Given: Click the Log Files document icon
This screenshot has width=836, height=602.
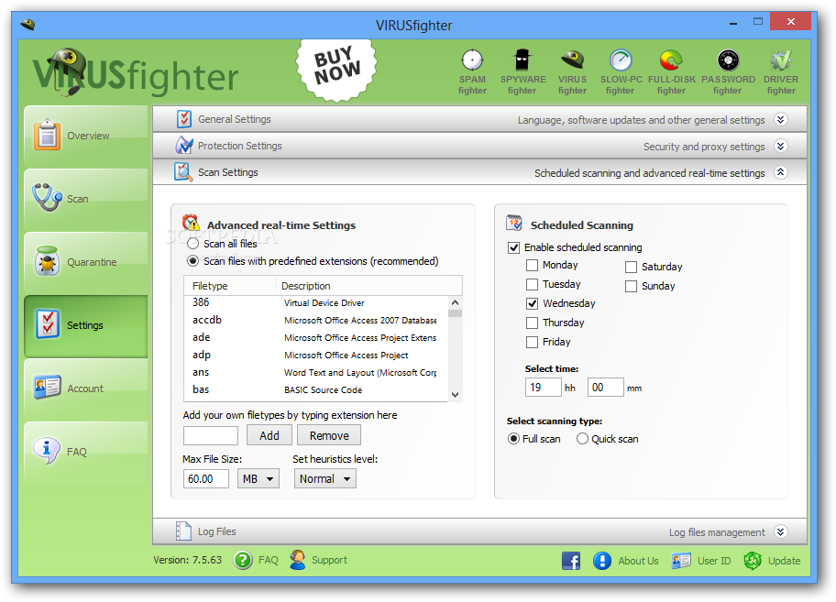Looking at the screenshot, I should 183,531.
